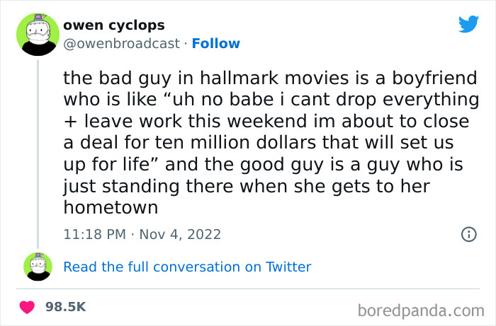Open the tweet timestamp 11:18 PM · Nov 4, 2022
The height and width of the screenshot is (326, 496).
click(142, 234)
